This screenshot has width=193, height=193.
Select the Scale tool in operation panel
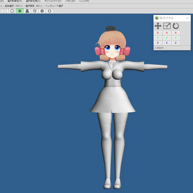(167, 26)
